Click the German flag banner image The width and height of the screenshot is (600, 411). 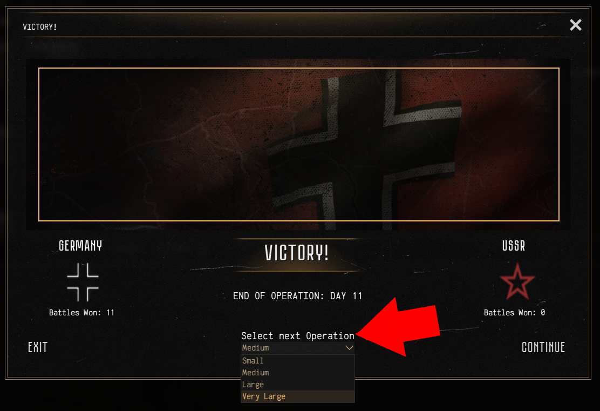coord(298,144)
